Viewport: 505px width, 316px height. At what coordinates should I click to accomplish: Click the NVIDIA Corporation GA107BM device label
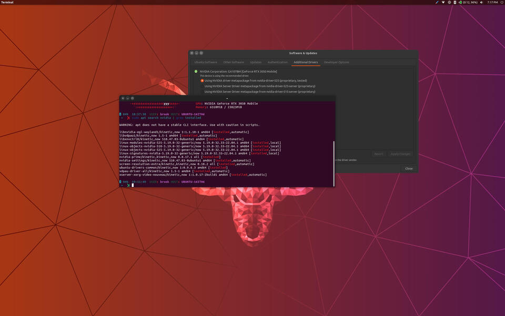tap(238, 71)
